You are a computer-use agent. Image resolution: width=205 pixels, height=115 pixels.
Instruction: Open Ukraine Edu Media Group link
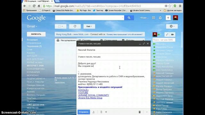click(90, 98)
